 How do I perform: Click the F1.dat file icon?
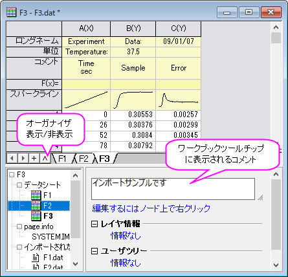coord(36,258)
